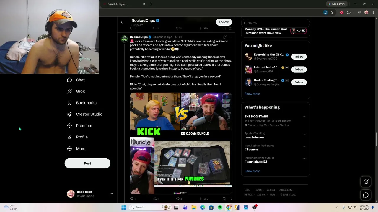Follow internet hall of f...

click(299, 69)
